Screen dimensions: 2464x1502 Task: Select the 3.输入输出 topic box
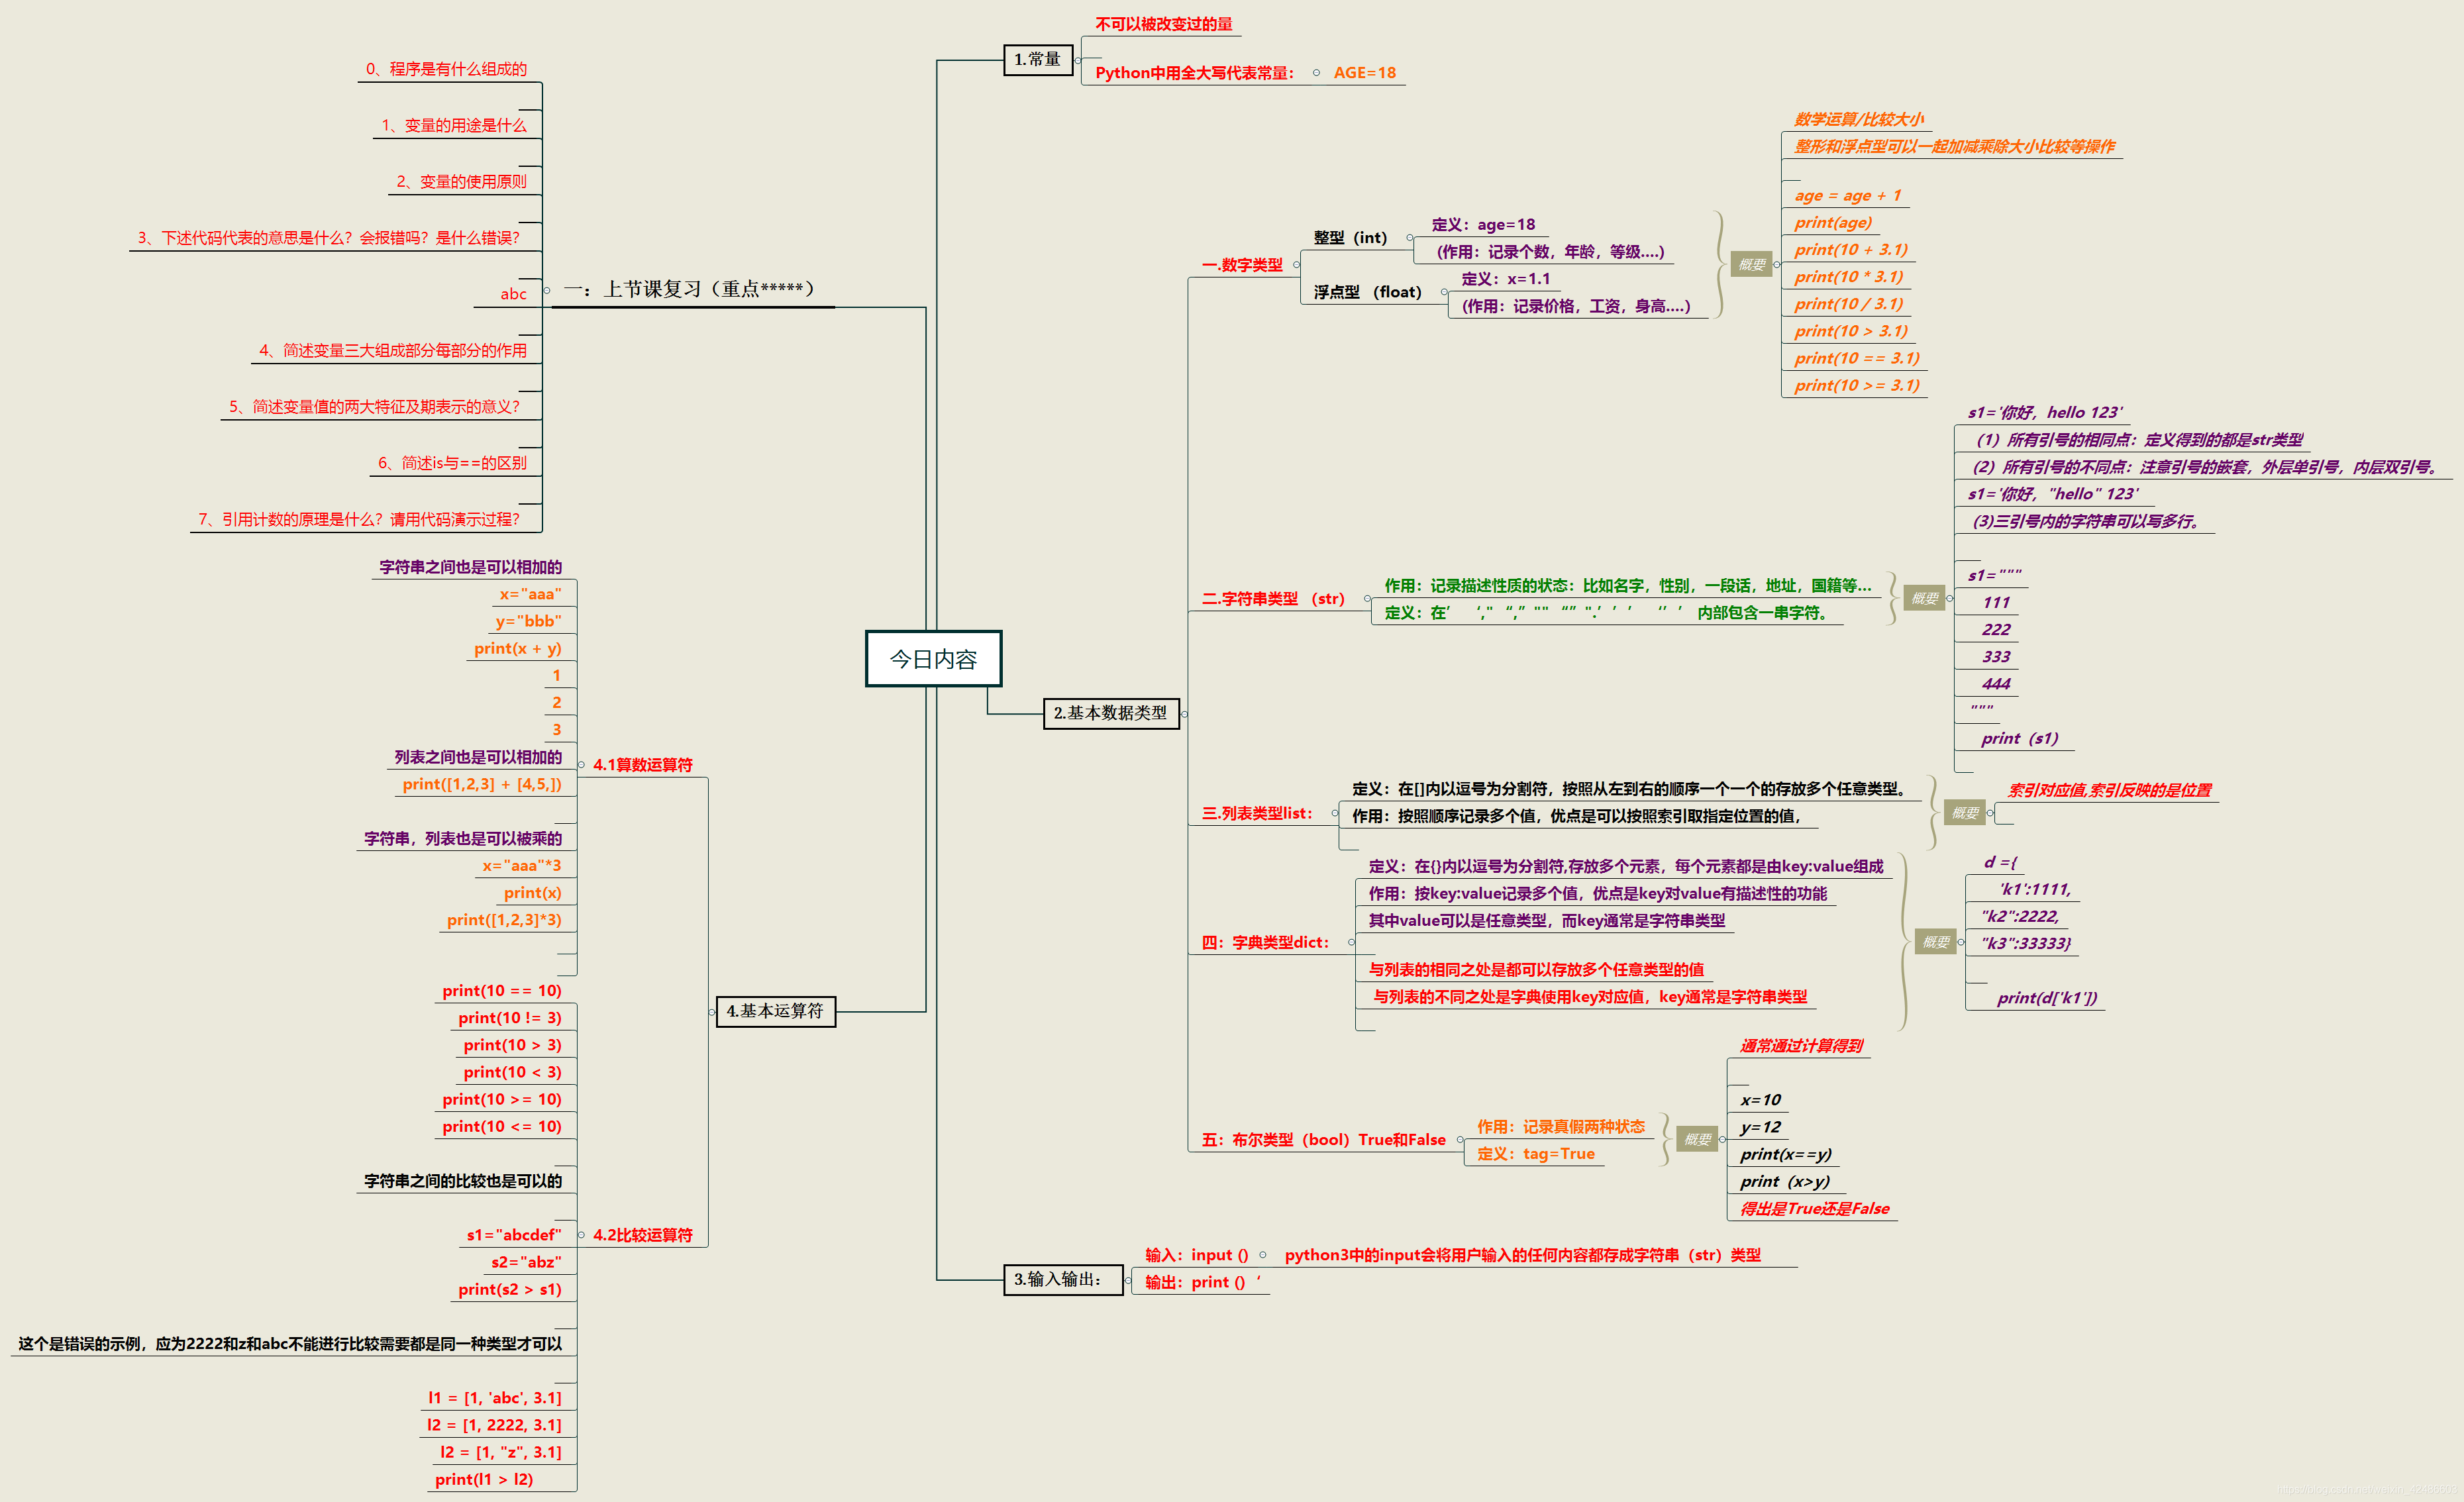pos(1062,1279)
